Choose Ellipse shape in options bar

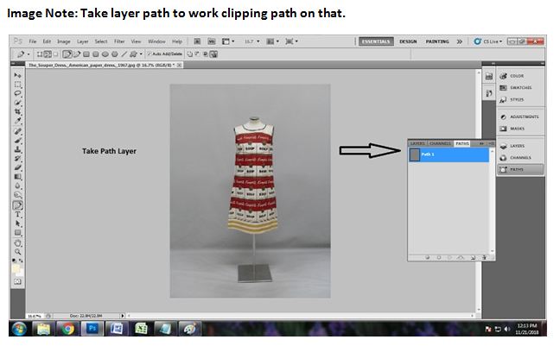(x=105, y=54)
